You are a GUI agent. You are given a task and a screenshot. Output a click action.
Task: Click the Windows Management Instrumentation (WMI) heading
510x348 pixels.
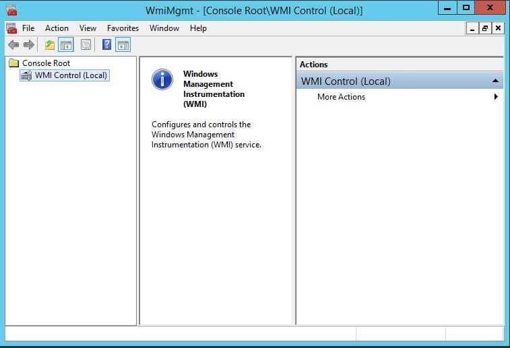[214, 89]
